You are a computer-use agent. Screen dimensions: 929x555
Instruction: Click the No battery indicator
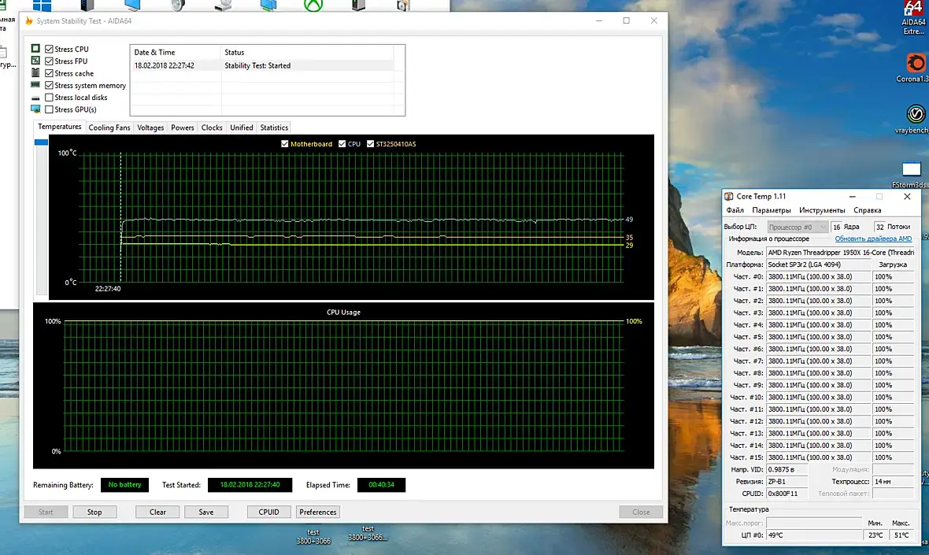[124, 484]
